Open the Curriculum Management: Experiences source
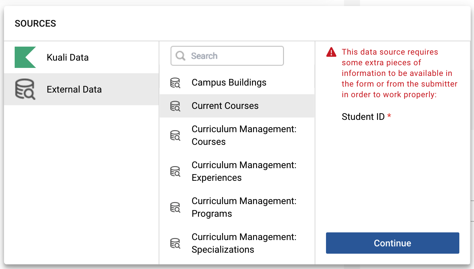 coord(244,171)
